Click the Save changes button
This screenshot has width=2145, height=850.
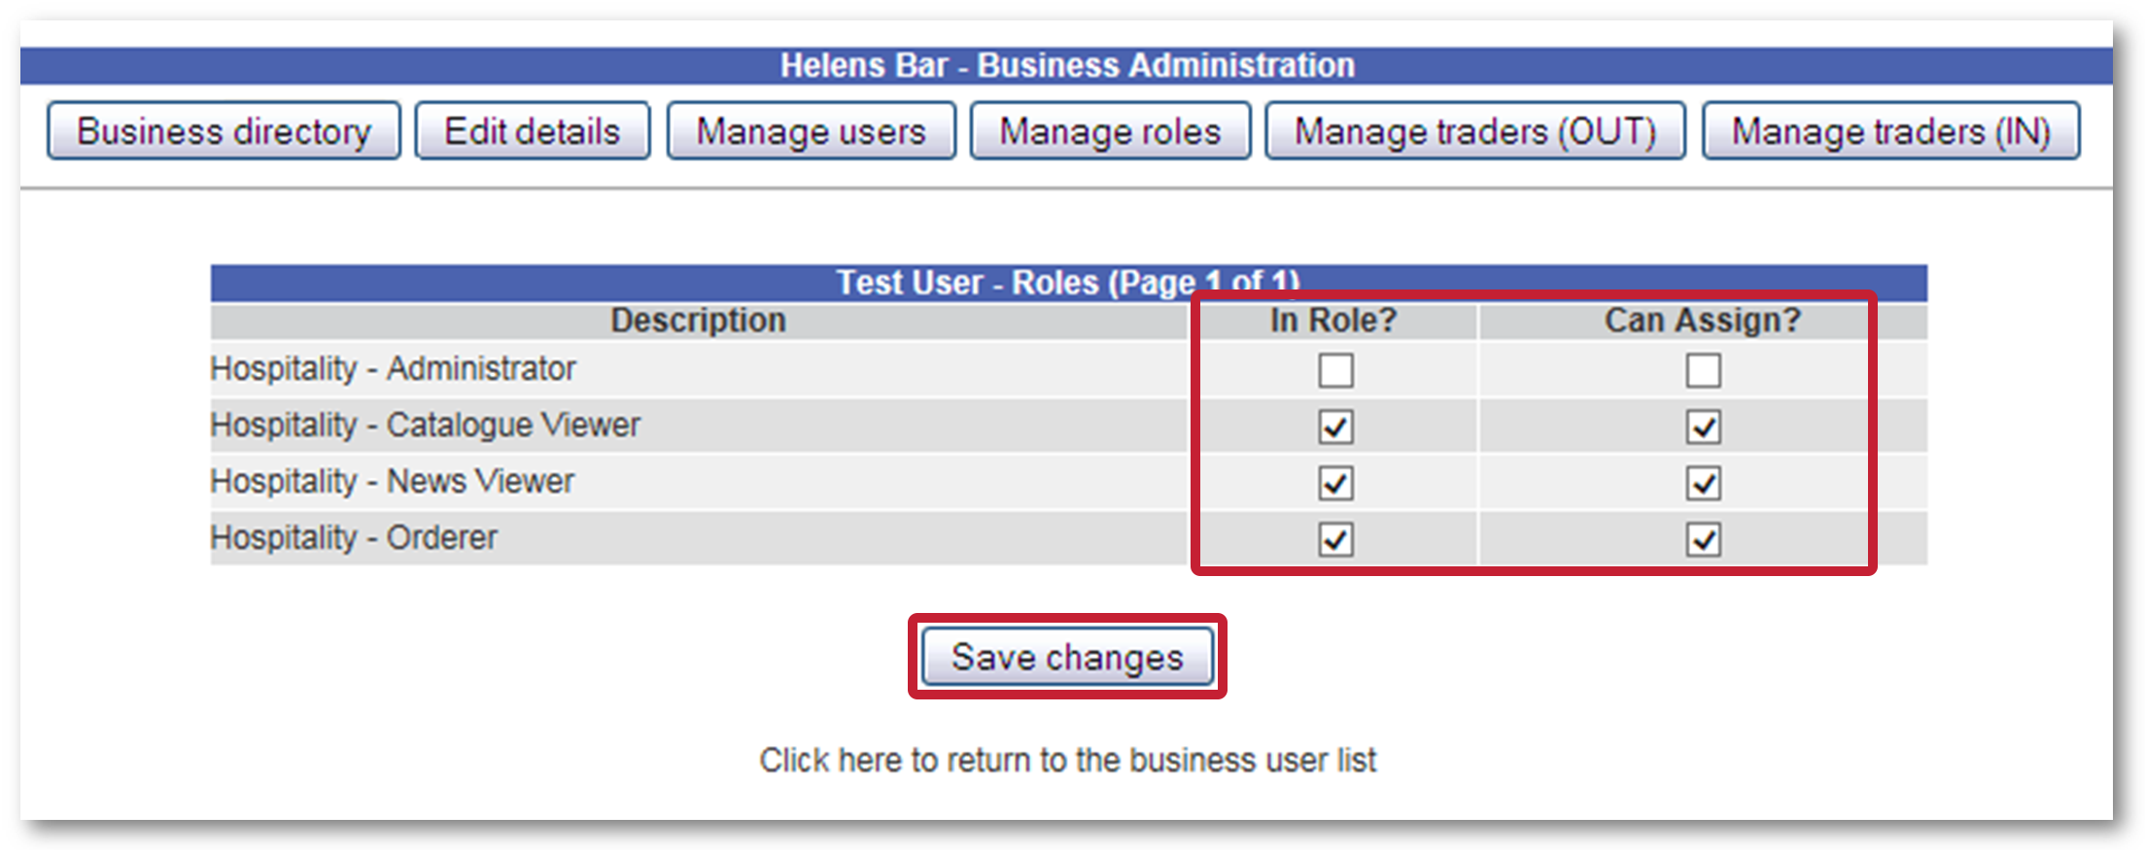(x=1066, y=657)
